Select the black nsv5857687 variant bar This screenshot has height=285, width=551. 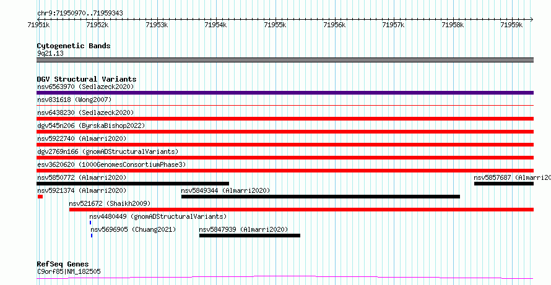(504, 184)
